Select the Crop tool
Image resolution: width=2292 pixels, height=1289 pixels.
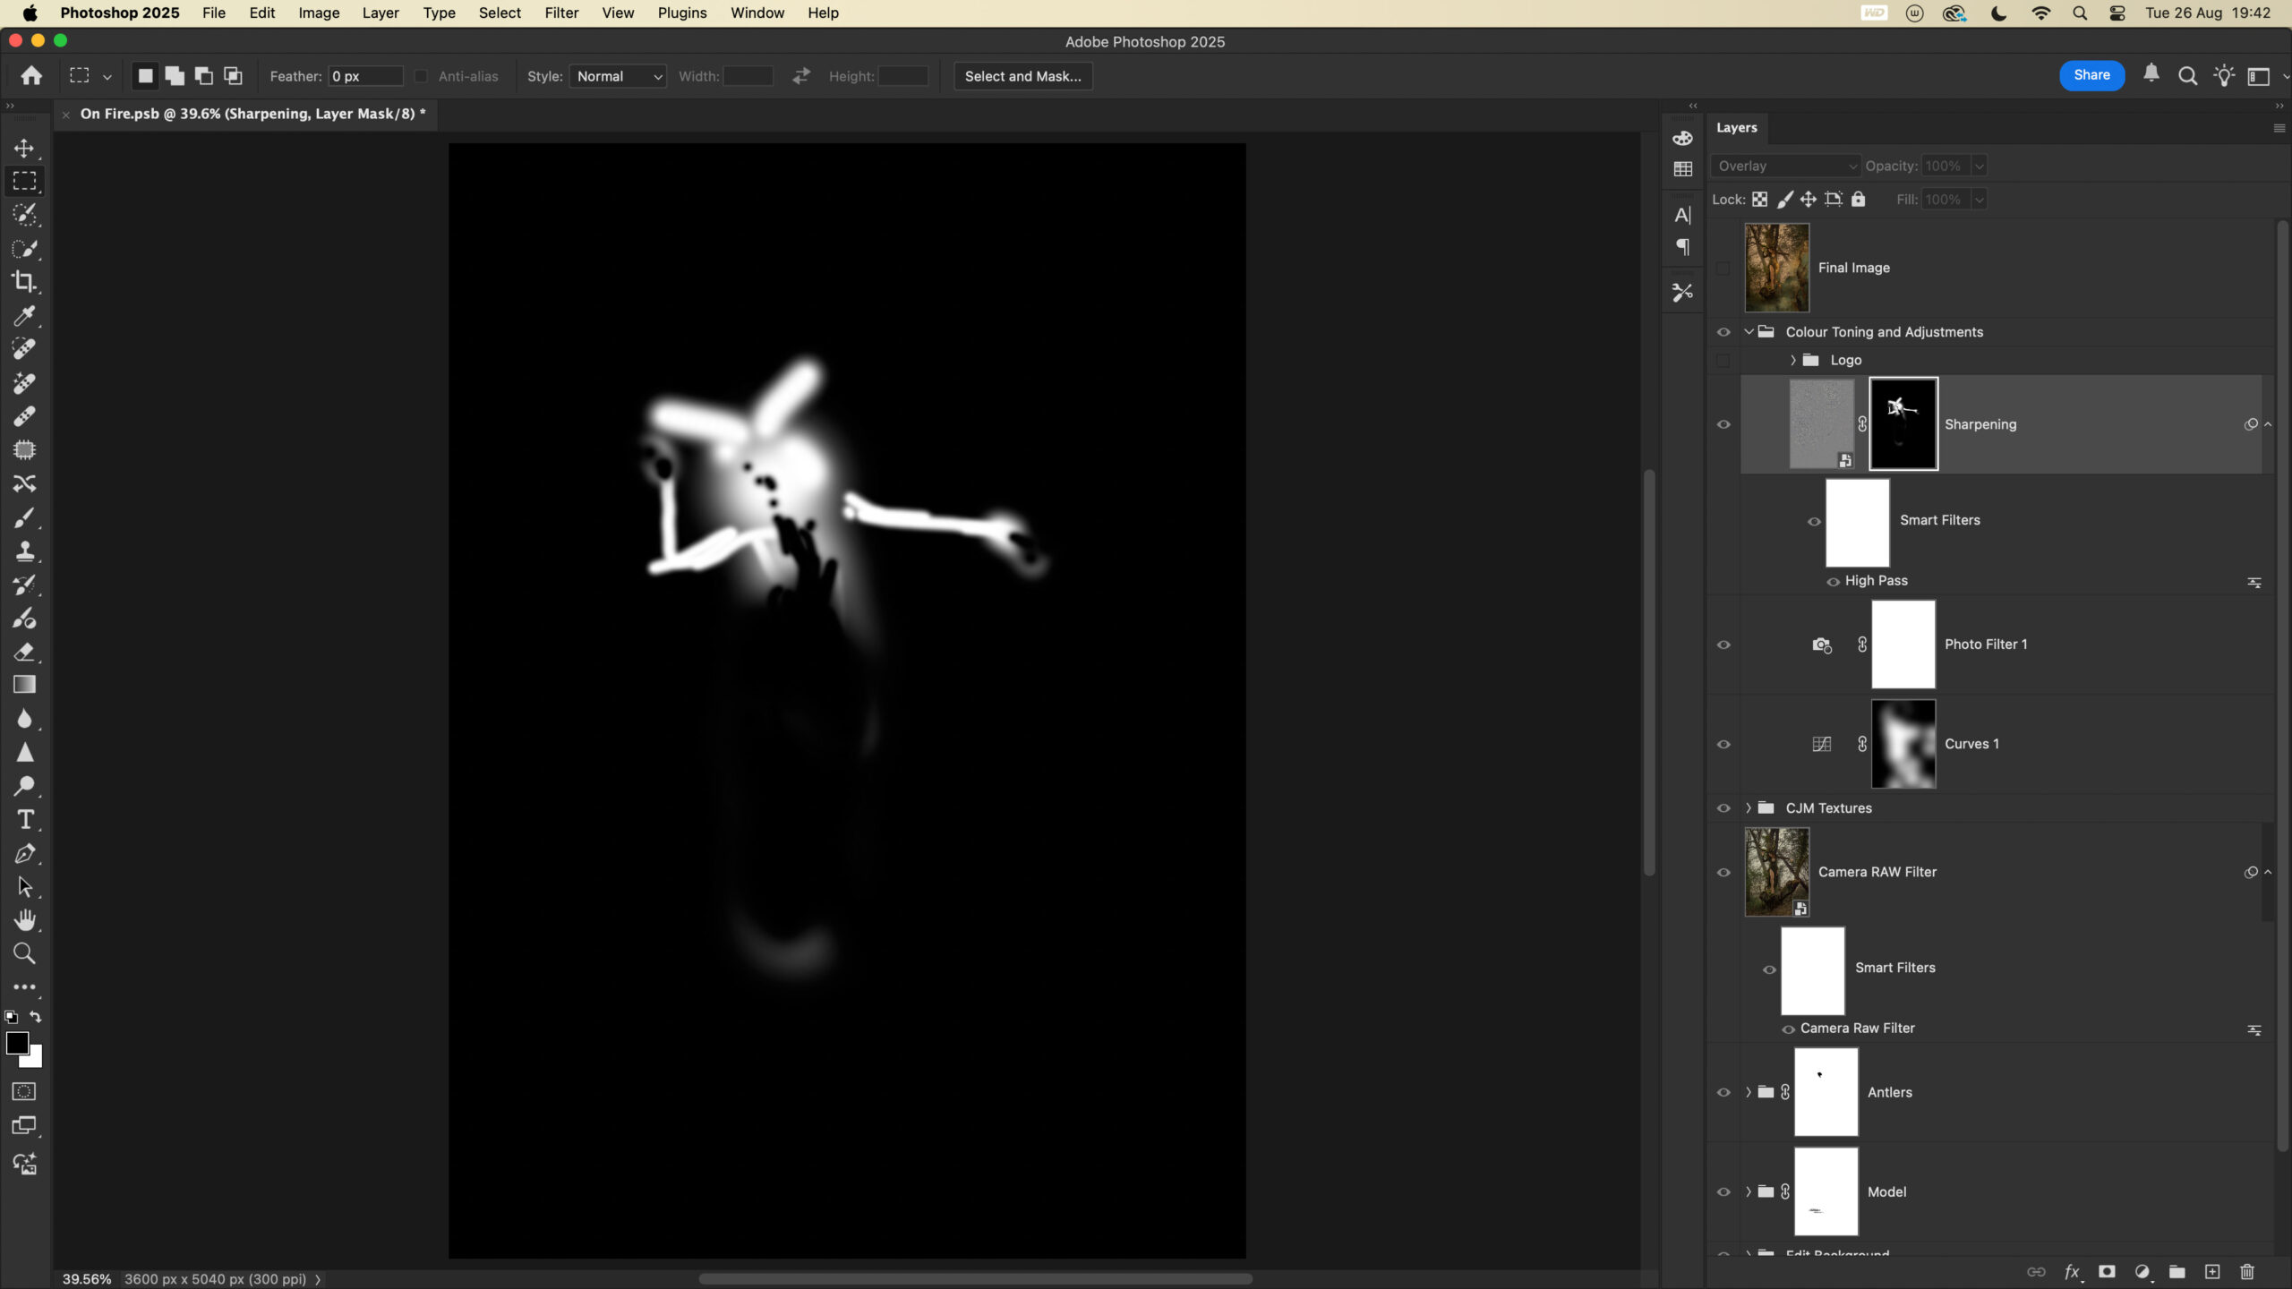(24, 282)
